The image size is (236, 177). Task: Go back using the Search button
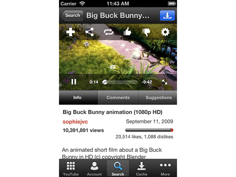[x=72, y=15]
